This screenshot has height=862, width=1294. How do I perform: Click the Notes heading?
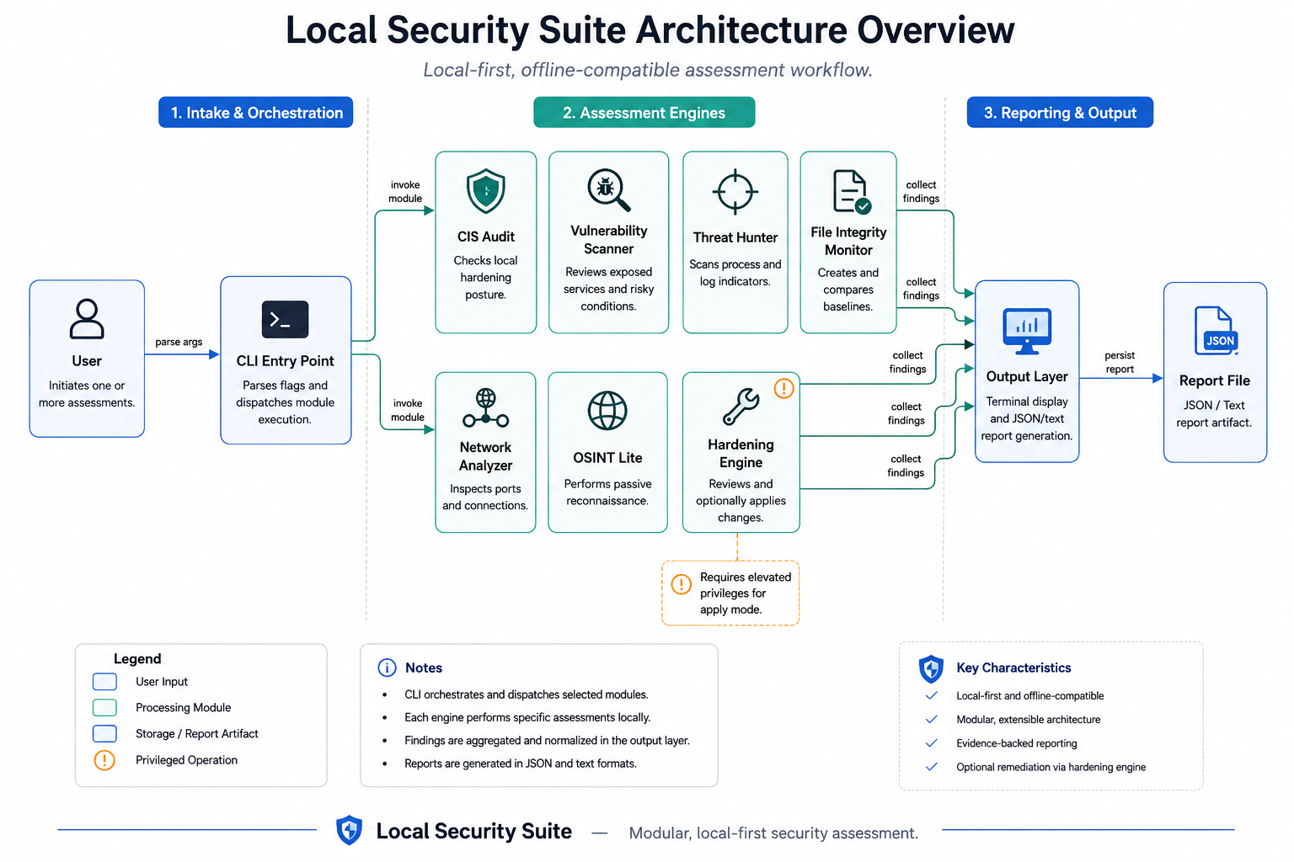click(424, 668)
